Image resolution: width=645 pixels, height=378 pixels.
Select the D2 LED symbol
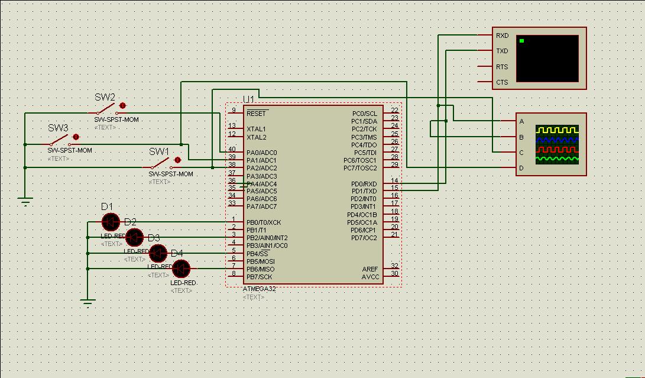point(134,238)
